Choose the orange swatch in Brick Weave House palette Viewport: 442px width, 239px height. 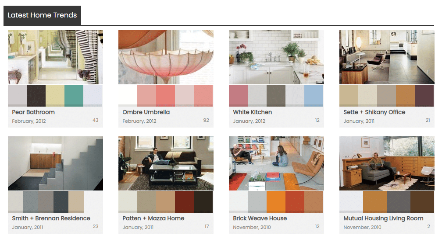pos(276,202)
